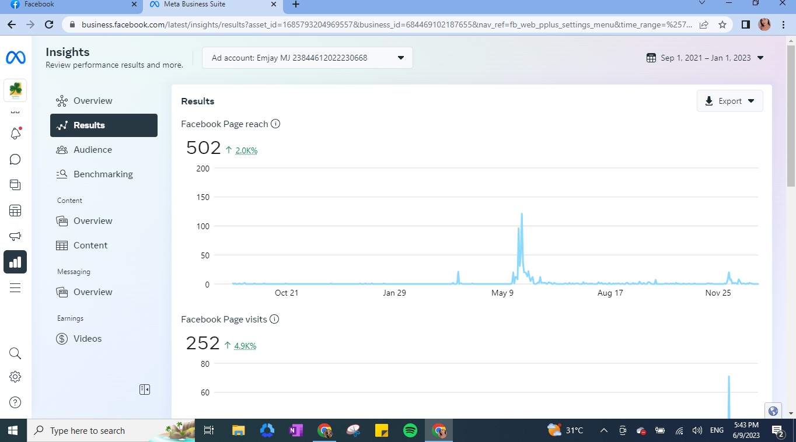
Task: Open the Benchmarking section
Action: pyautogui.click(x=104, y=174)
